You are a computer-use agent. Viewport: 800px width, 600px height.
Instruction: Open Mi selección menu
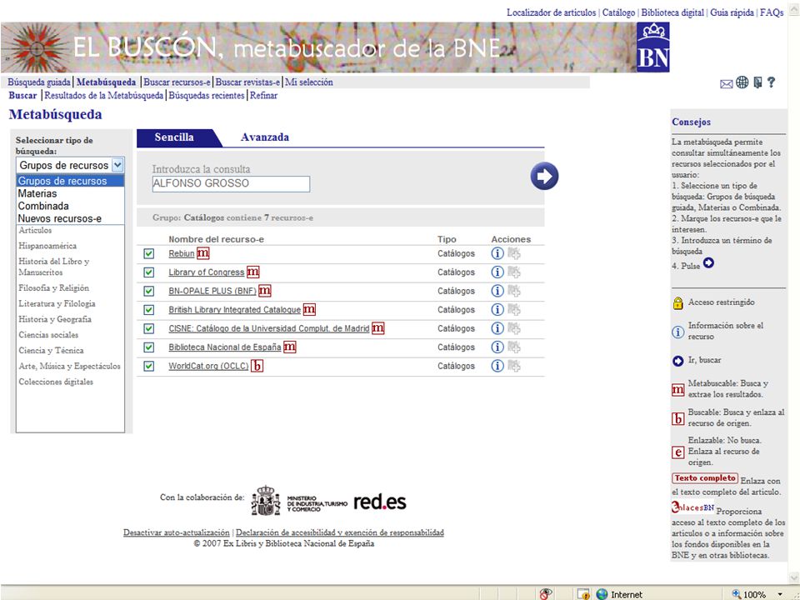pyautogui.click(x=308, y=82)
